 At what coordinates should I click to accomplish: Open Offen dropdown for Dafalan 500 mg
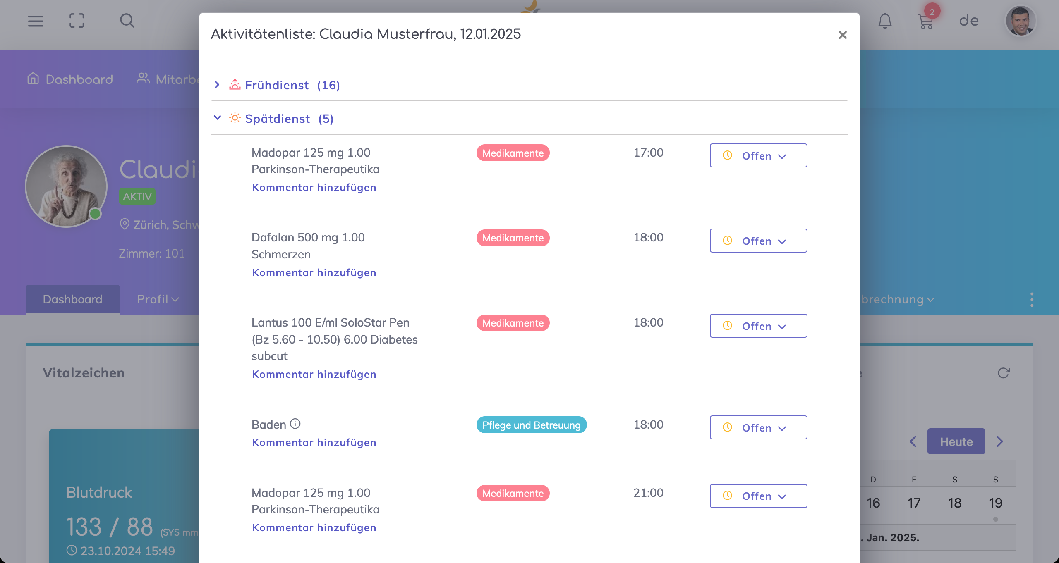coord(758,241)
